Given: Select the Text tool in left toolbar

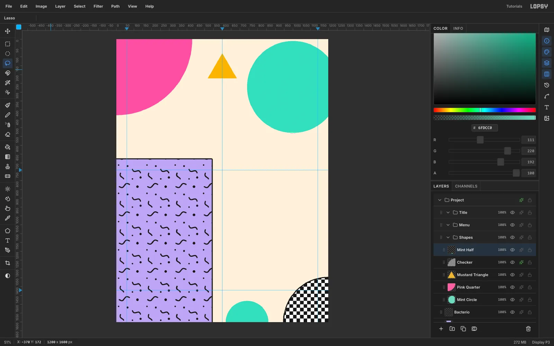Looking at the screenshot, I should coord(8,240).
